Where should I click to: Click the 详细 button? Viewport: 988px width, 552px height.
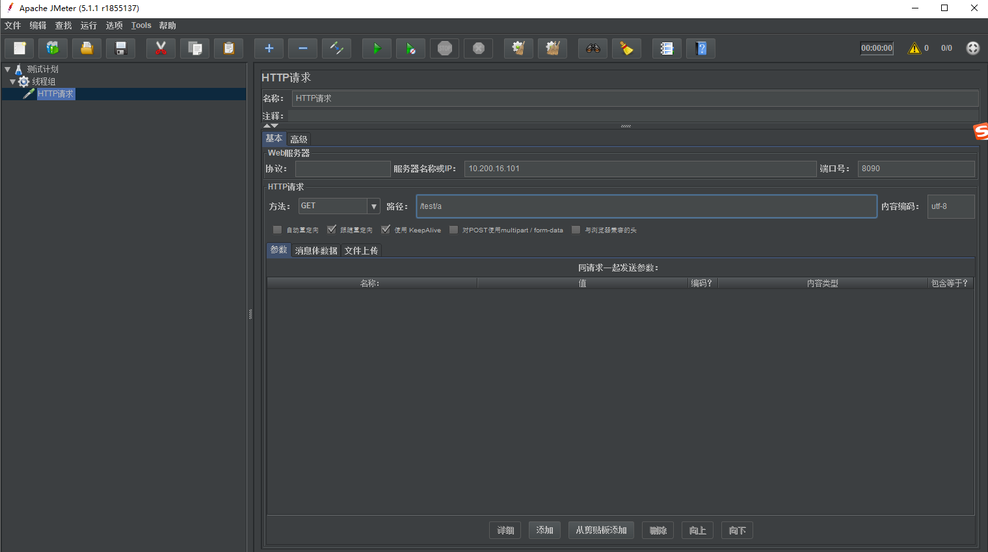505,531
